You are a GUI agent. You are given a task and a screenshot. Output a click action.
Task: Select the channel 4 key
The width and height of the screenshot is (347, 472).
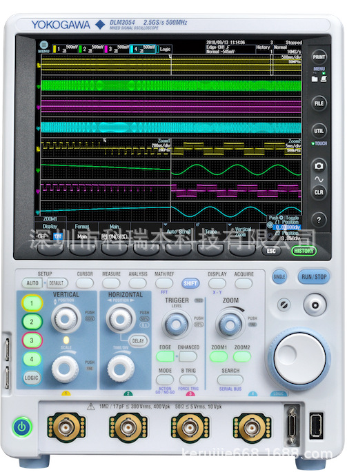pyautogui.click(x=32, y=359)
